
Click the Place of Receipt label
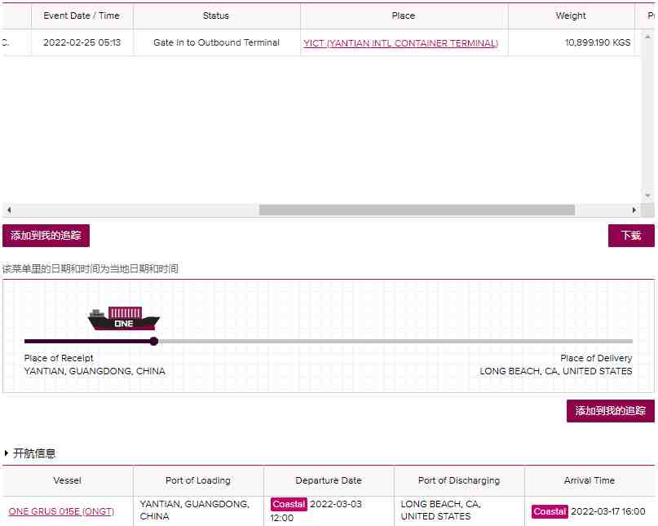[x=59, y=358]
